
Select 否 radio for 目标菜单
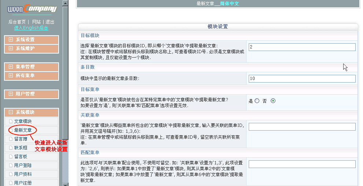tap(273, 101)
